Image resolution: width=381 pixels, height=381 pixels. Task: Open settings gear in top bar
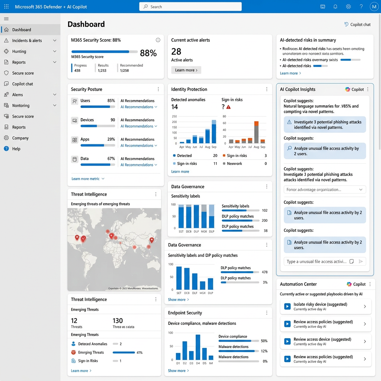(x=348, y=7)
